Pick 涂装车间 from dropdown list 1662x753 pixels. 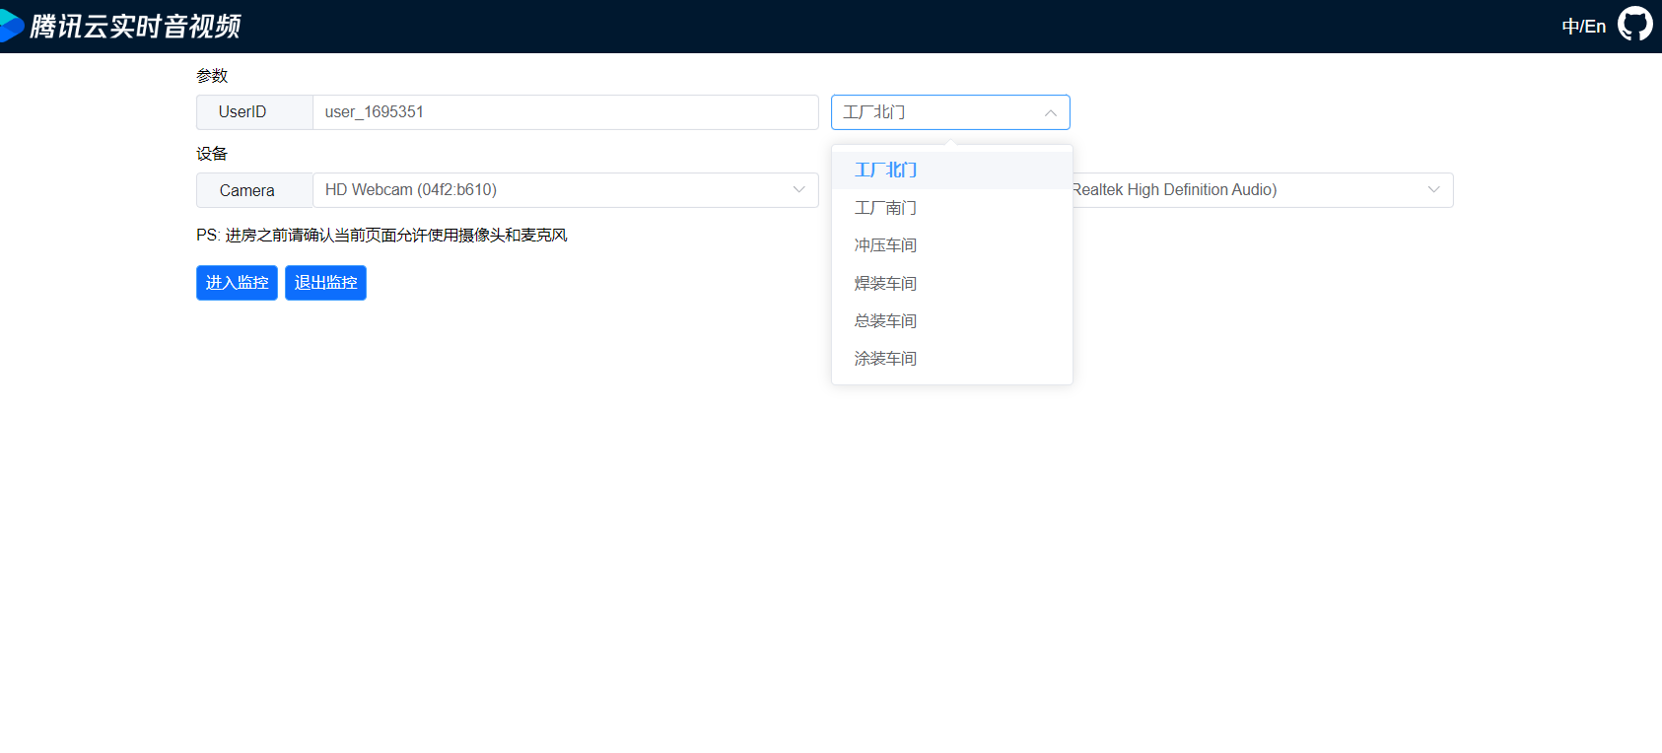pos(952,359)
